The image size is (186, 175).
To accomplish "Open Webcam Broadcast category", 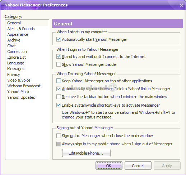I will 24,86.
